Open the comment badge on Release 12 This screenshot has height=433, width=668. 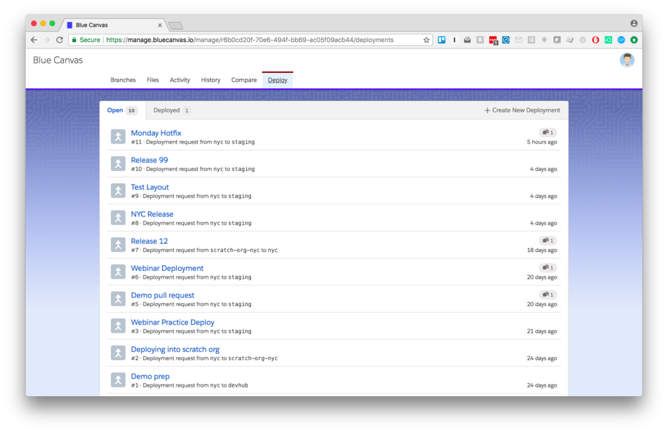point(548,241)
